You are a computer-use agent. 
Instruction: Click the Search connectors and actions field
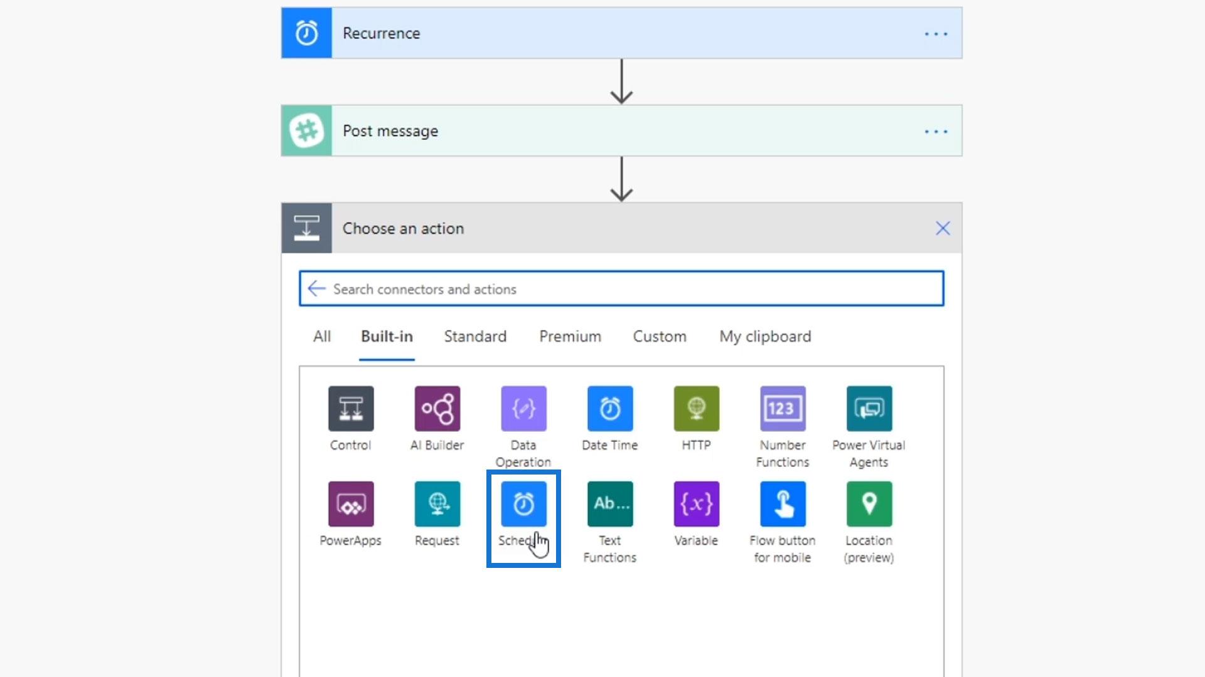pos(628,289)
